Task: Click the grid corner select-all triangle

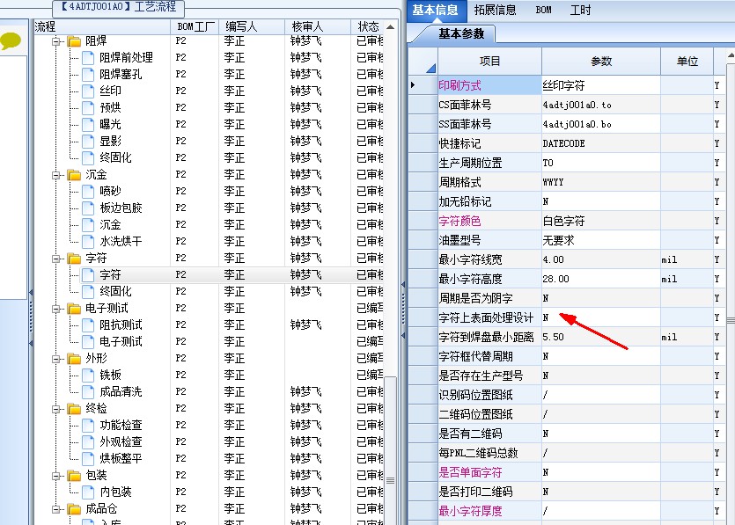Action: click(x=430, y=69)
